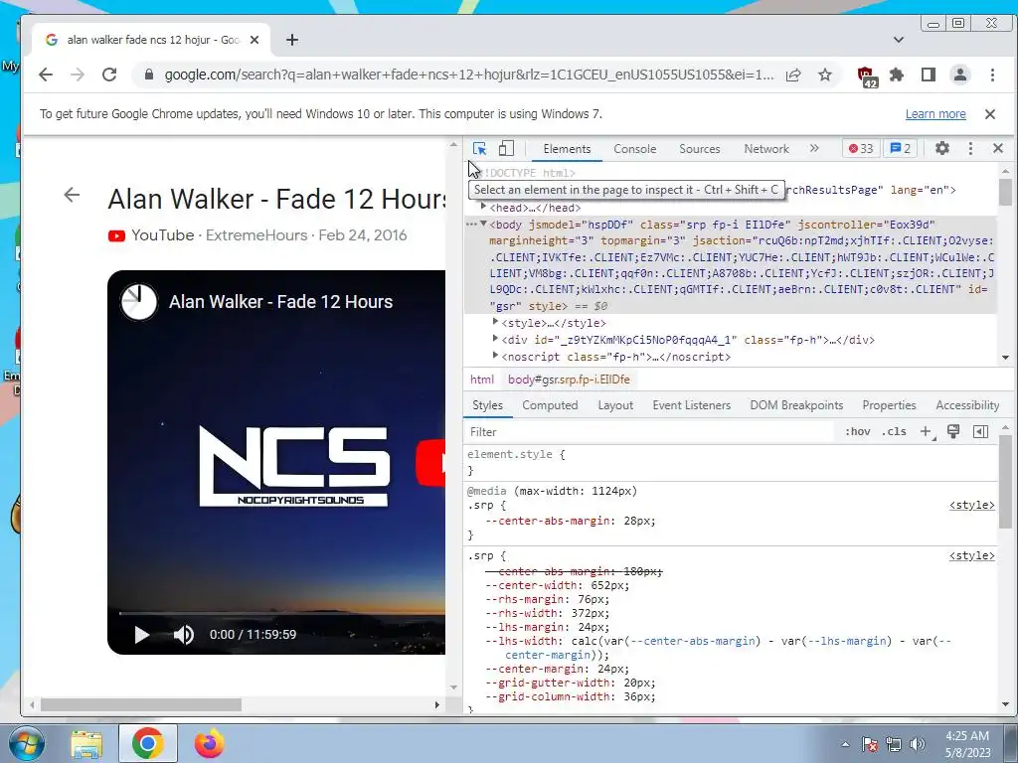Screen dimensions: 1018x763
Task: Click element.style rule block
Action: [731, 462]
